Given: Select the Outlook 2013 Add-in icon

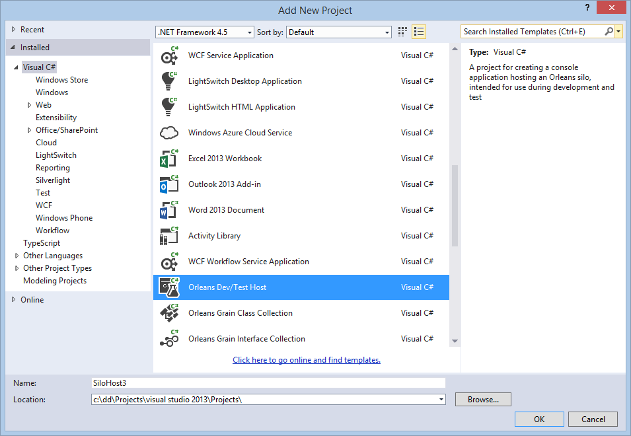Looking at the screenshot, I should [x=169, y=184].
